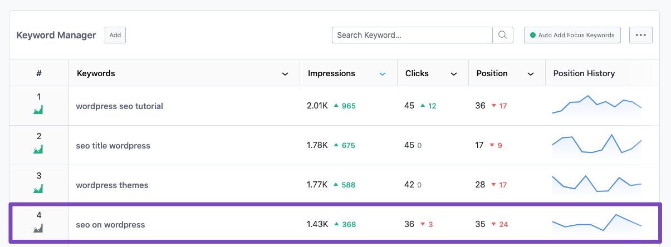Open position history chart for wordpress seo tutorial

[597, 106]
